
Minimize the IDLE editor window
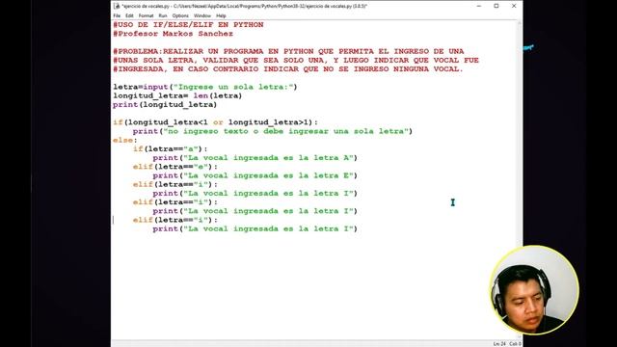tap(479, 6)
